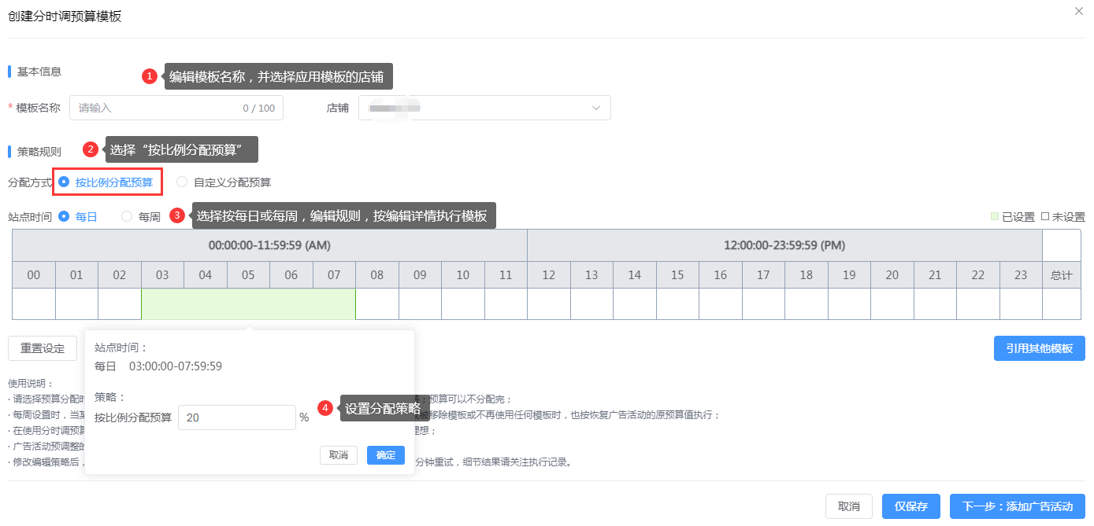Select the empty cell under hour 12

click(x=548, y=304)
